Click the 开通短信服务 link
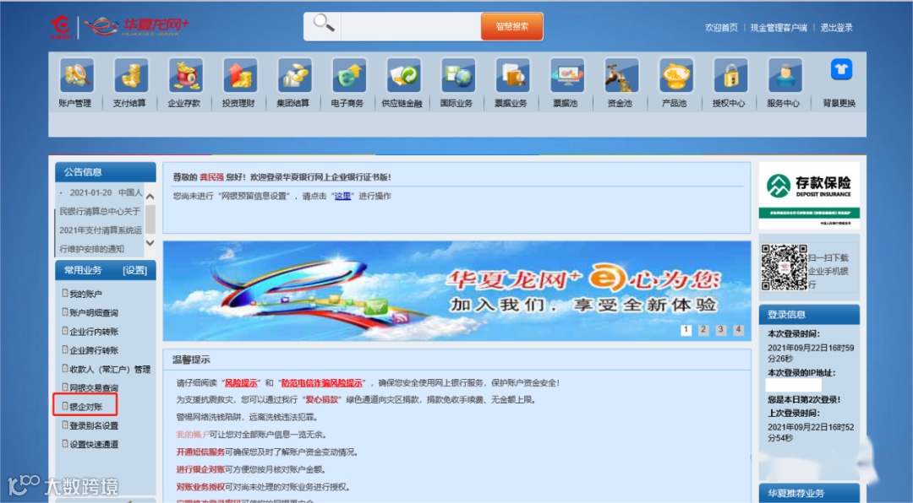This screenshot has width=913, height=503. pyautogui.click(x=200, y=452)
